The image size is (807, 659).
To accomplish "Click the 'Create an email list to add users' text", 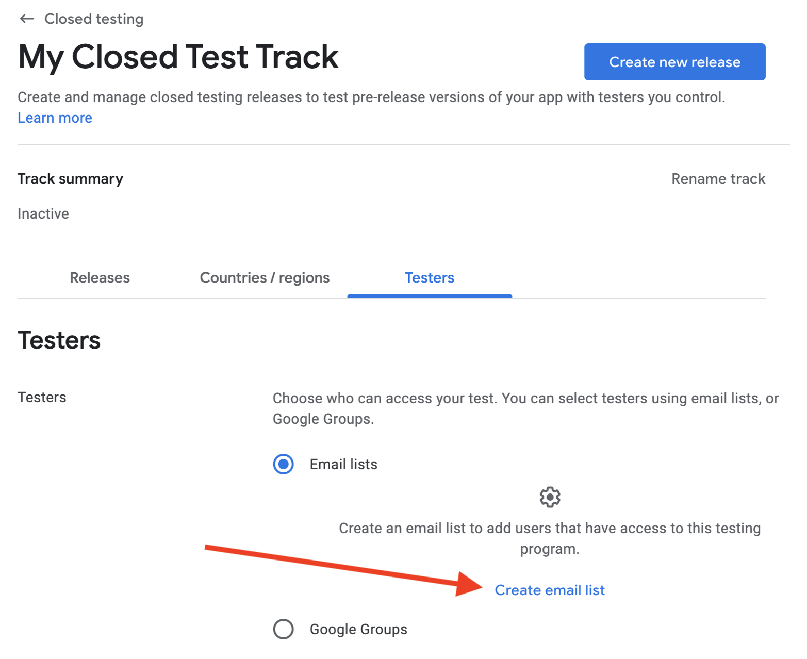I will (x=550, y=538).
